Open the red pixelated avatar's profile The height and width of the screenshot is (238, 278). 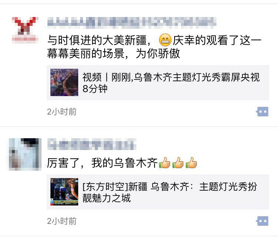(x=25, y=30)
